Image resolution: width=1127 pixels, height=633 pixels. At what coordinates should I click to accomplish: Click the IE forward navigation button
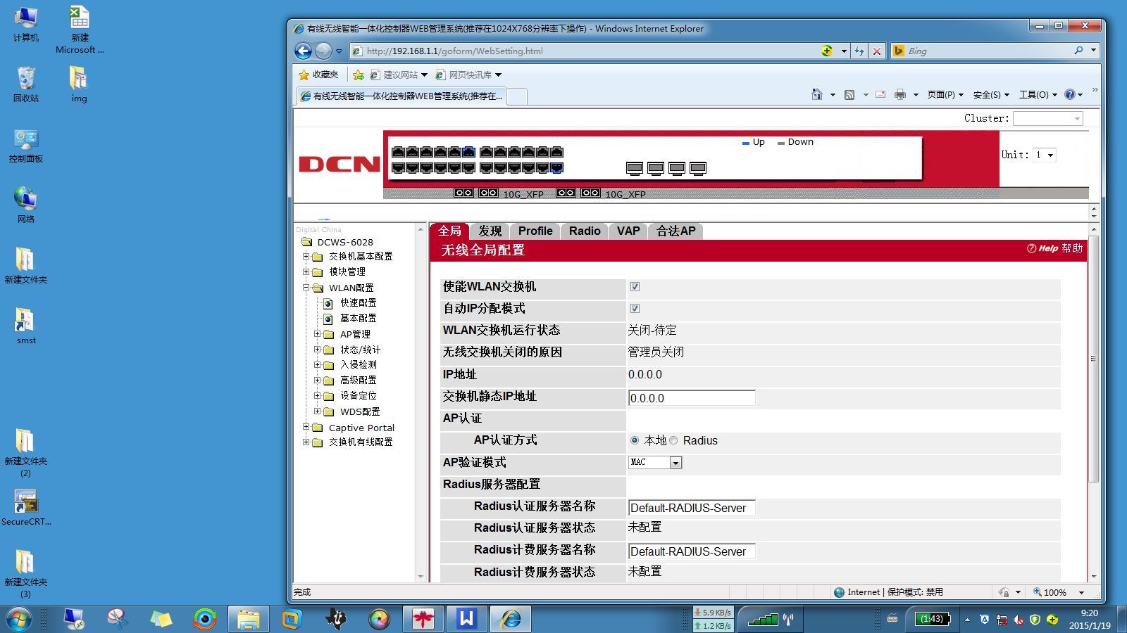323,51
